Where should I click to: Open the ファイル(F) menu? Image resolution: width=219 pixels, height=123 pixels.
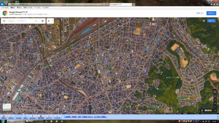coord(5,8)
